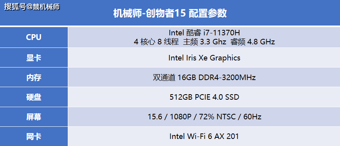The image size is (340, 146).
Task: Select the 显卡 row label
Action: click(x=34, y=58)
